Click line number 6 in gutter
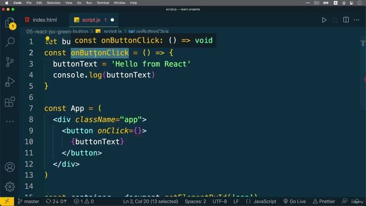 31,97
